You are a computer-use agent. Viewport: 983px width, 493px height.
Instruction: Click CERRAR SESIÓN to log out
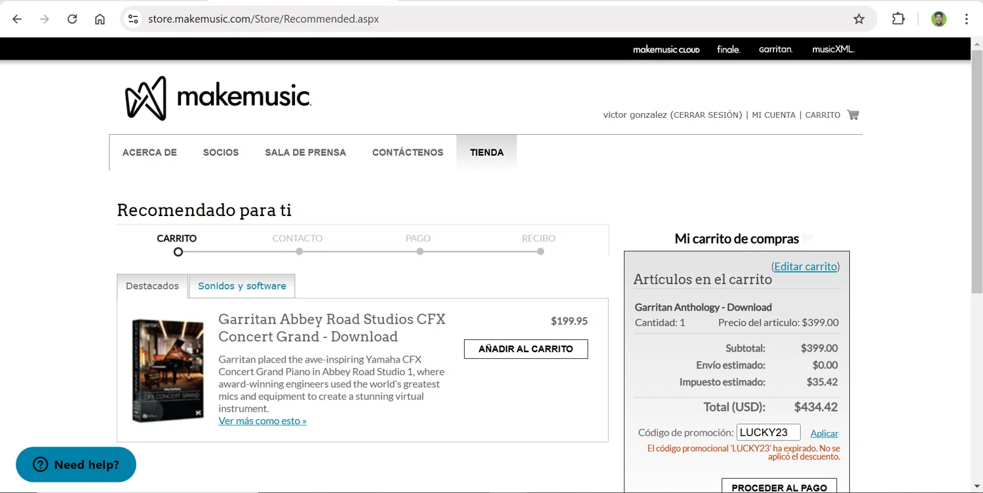[706, 115]
